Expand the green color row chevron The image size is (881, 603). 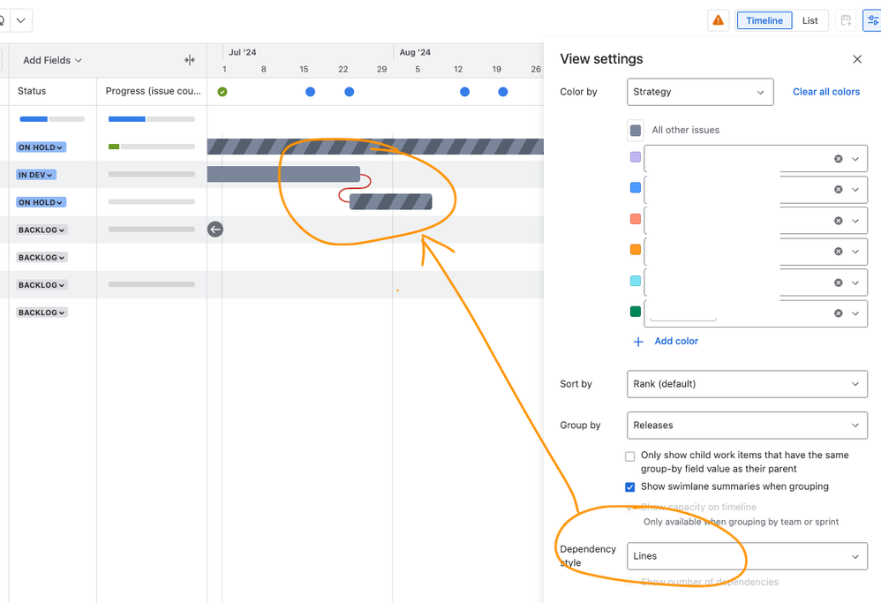[855, 313]
